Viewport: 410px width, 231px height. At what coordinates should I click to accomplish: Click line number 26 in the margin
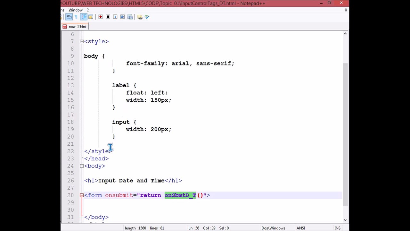[x=70, y=181]
